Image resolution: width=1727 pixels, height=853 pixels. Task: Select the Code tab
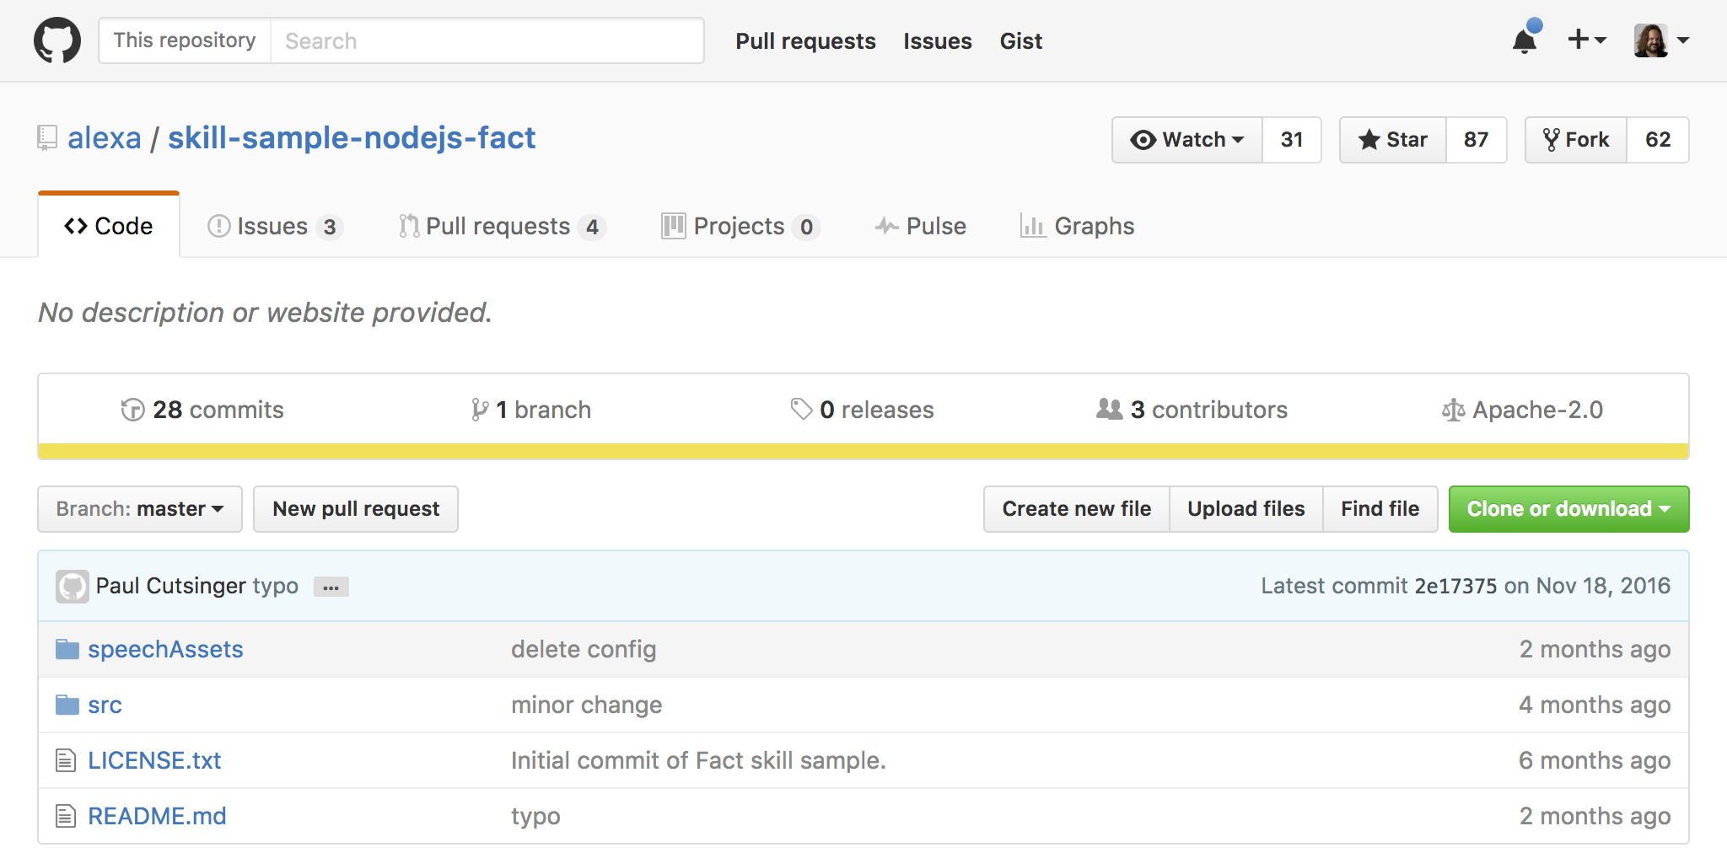(x=109, y=226)
